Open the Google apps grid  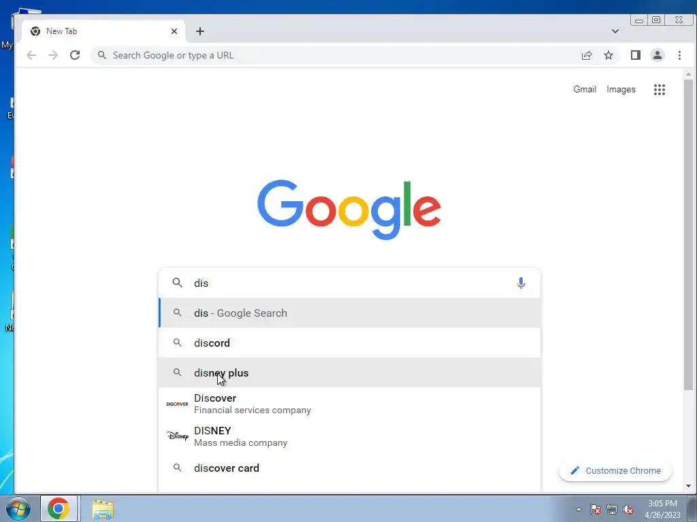click(x=659, y=90)
